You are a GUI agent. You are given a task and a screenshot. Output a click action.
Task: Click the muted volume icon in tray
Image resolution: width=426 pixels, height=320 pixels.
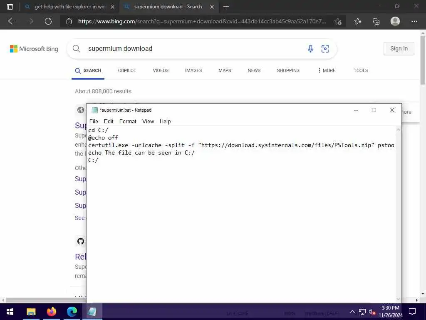click(x=372, y=312)
